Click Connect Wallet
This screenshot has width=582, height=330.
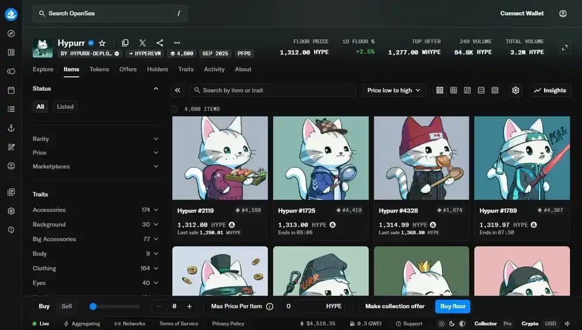click(x=522, y=13)
